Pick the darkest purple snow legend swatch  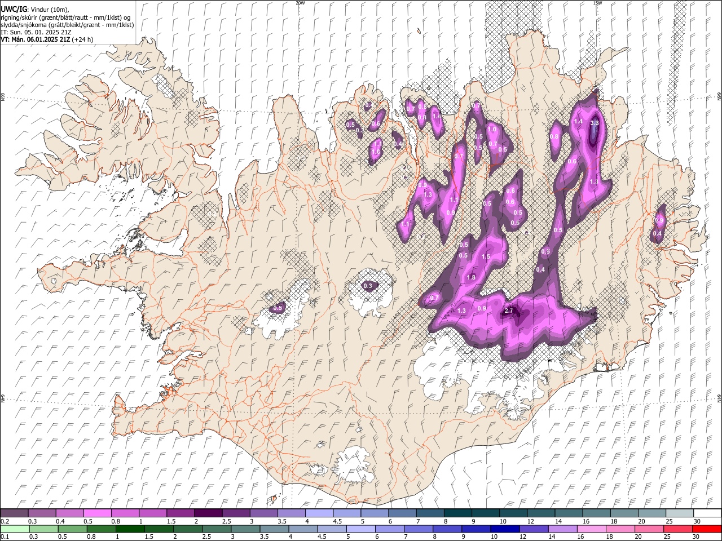click(x=208, y=513)
